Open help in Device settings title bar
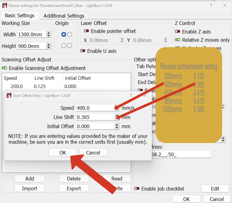The width and height of the screenshot is (232, 203). click(211, 6)
